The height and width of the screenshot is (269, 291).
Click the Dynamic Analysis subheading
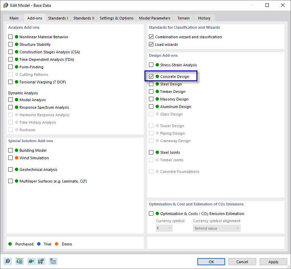(x=23, y=93)
